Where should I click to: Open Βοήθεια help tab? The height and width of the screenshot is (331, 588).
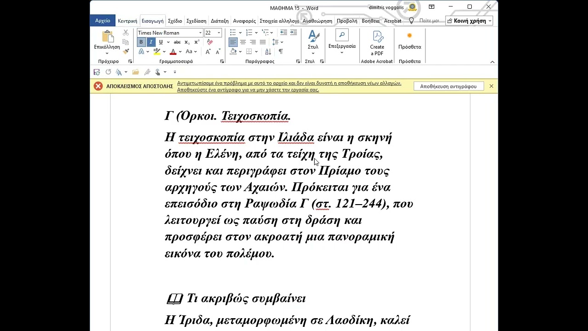pyautogui.click(x=371, y=21)
